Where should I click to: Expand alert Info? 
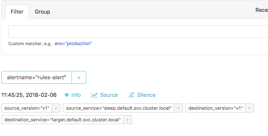[x=73, y=95]
